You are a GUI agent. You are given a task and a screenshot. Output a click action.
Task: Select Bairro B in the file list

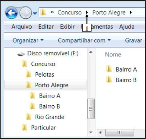(126, 80)
